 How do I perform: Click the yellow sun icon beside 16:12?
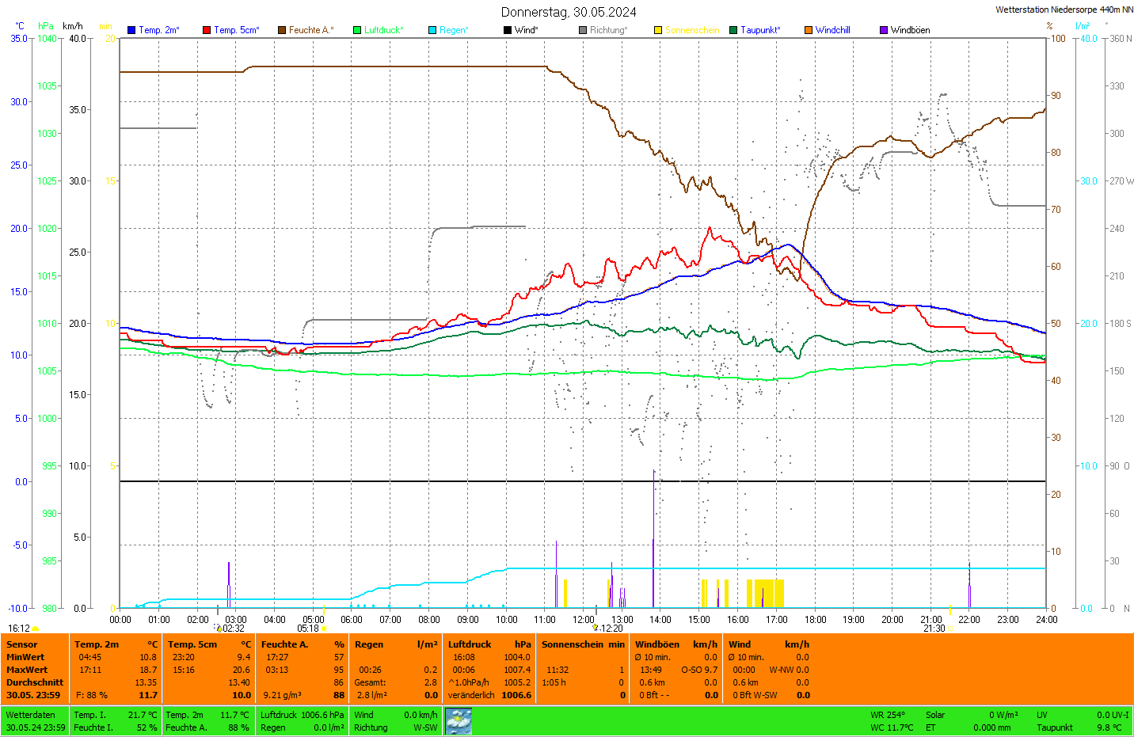coord(36,629)
